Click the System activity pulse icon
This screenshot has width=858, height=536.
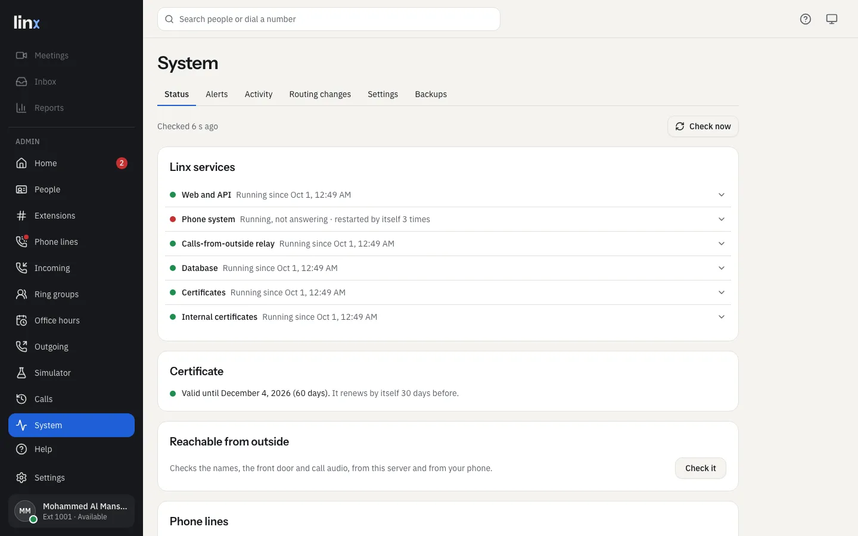pos(21,425)
